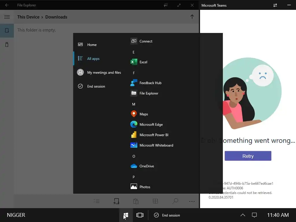Viewport: 296px width, 222px height.
Task: Click the new folder icon in File Explorer
Action: coord(116,201)
